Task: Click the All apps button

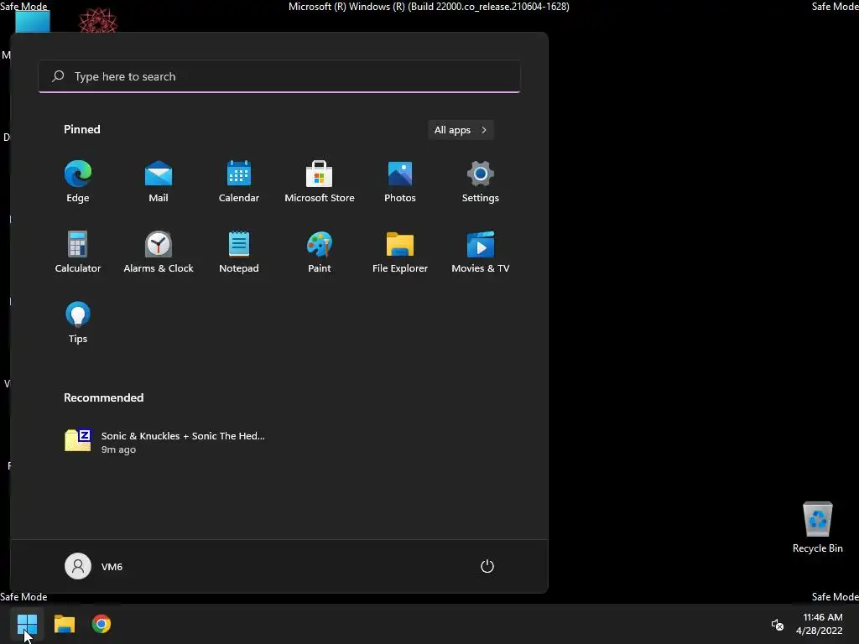Action: pos(461,130)
